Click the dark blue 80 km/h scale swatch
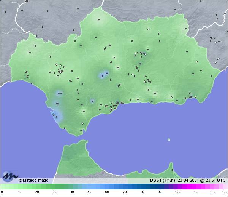Image resolution: width=228 pixels, height=197 pixels. [x=142, y=187]
